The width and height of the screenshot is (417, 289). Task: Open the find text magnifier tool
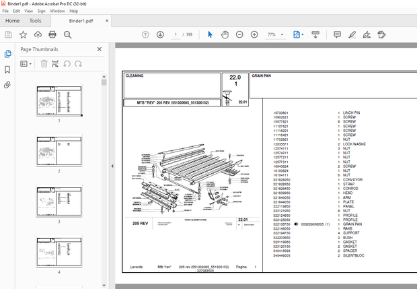[66, 34]
